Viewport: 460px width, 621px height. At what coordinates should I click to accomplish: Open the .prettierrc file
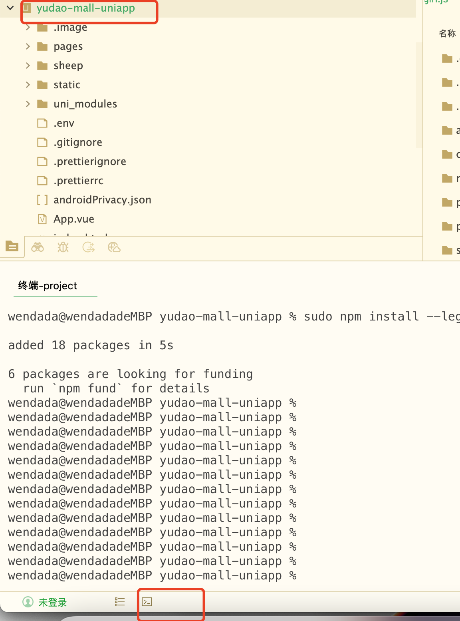[x=78, y=181]
